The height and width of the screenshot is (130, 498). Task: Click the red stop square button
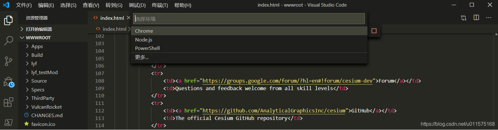374,31
